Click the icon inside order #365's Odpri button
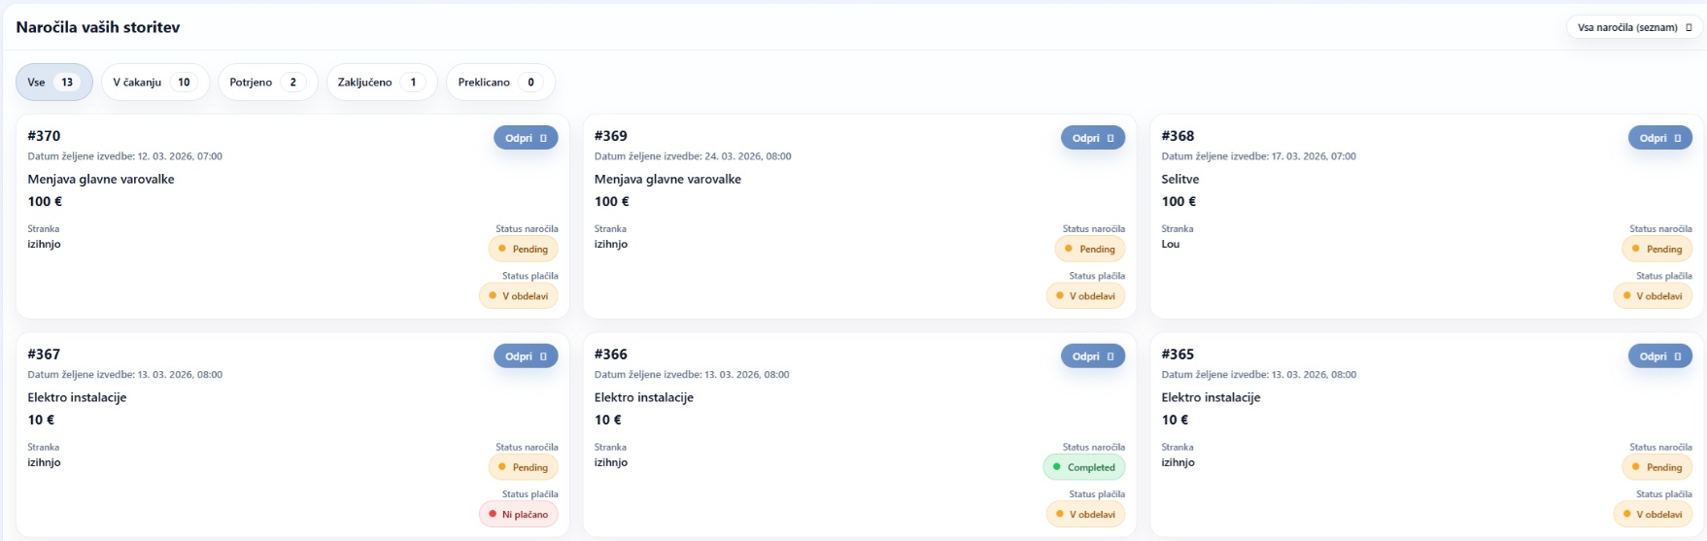 point(1678,356)
